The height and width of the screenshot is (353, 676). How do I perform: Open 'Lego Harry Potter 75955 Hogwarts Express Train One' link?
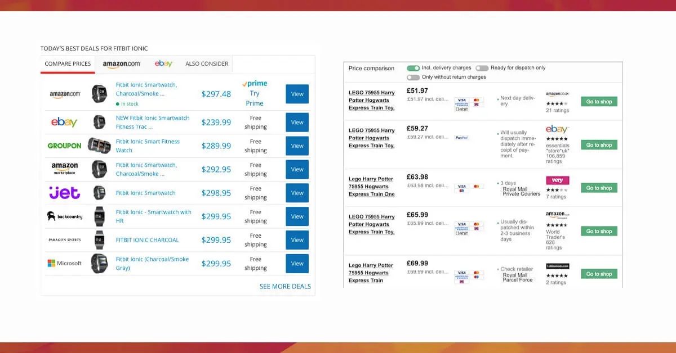(x=372, y=187)
